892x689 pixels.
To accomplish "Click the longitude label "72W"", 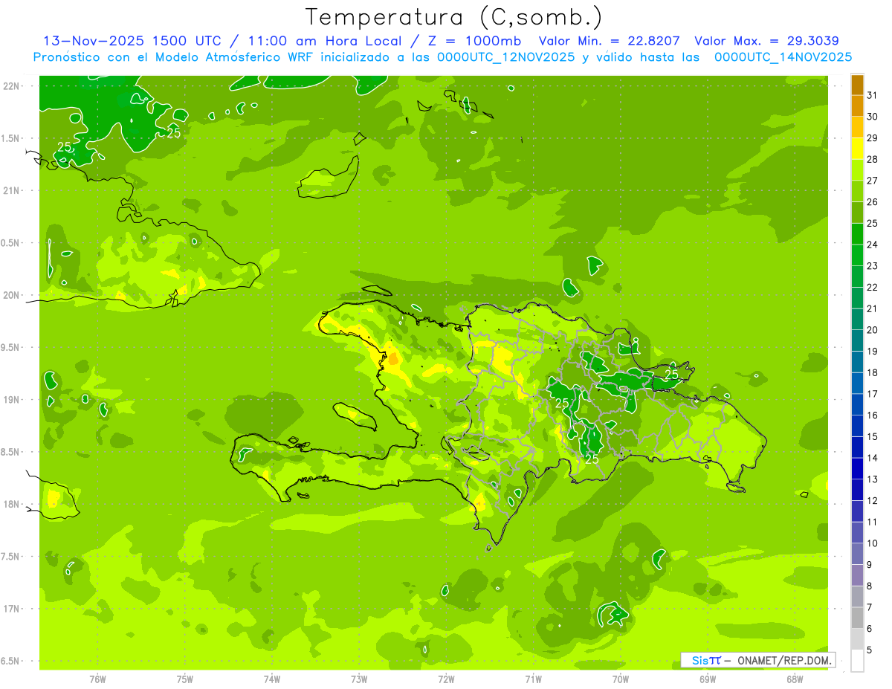I will [x=446, y=679].
